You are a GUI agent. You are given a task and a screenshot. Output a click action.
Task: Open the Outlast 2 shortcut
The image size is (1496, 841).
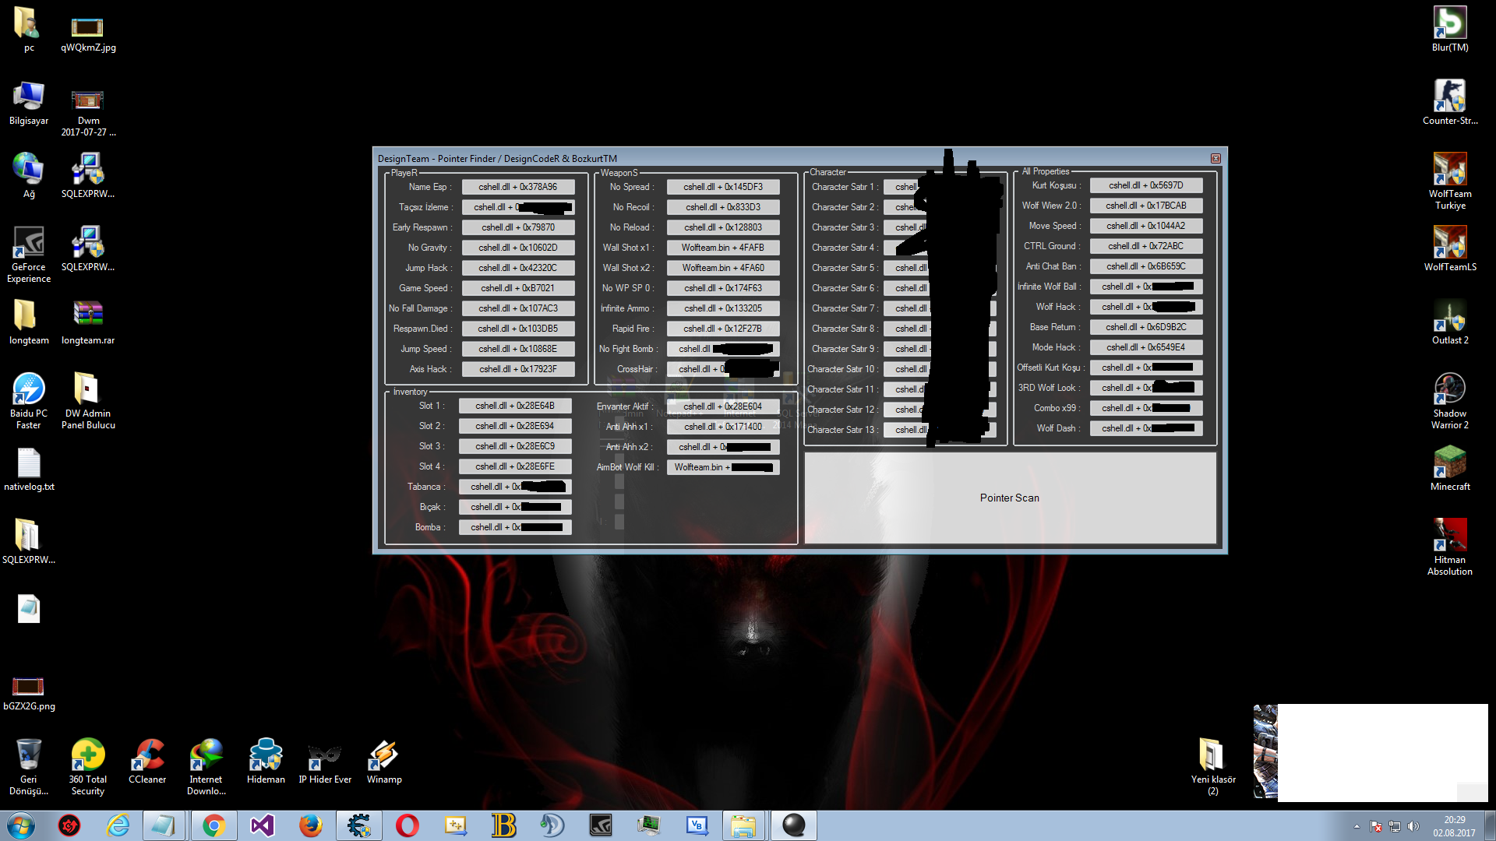[x=1450, y=322]
